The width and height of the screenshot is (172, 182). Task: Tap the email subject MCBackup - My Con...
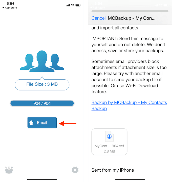[132, 18]
